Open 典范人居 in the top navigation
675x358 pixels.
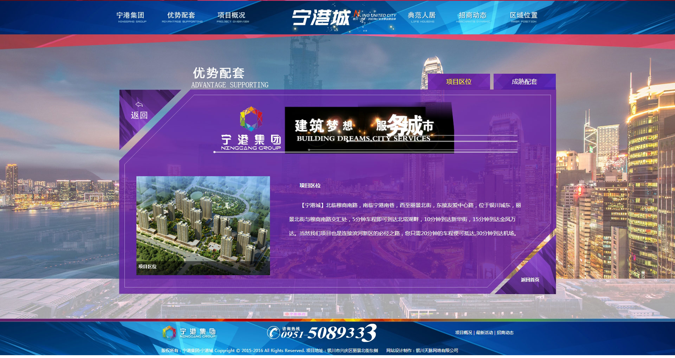[x=422, y=17]
